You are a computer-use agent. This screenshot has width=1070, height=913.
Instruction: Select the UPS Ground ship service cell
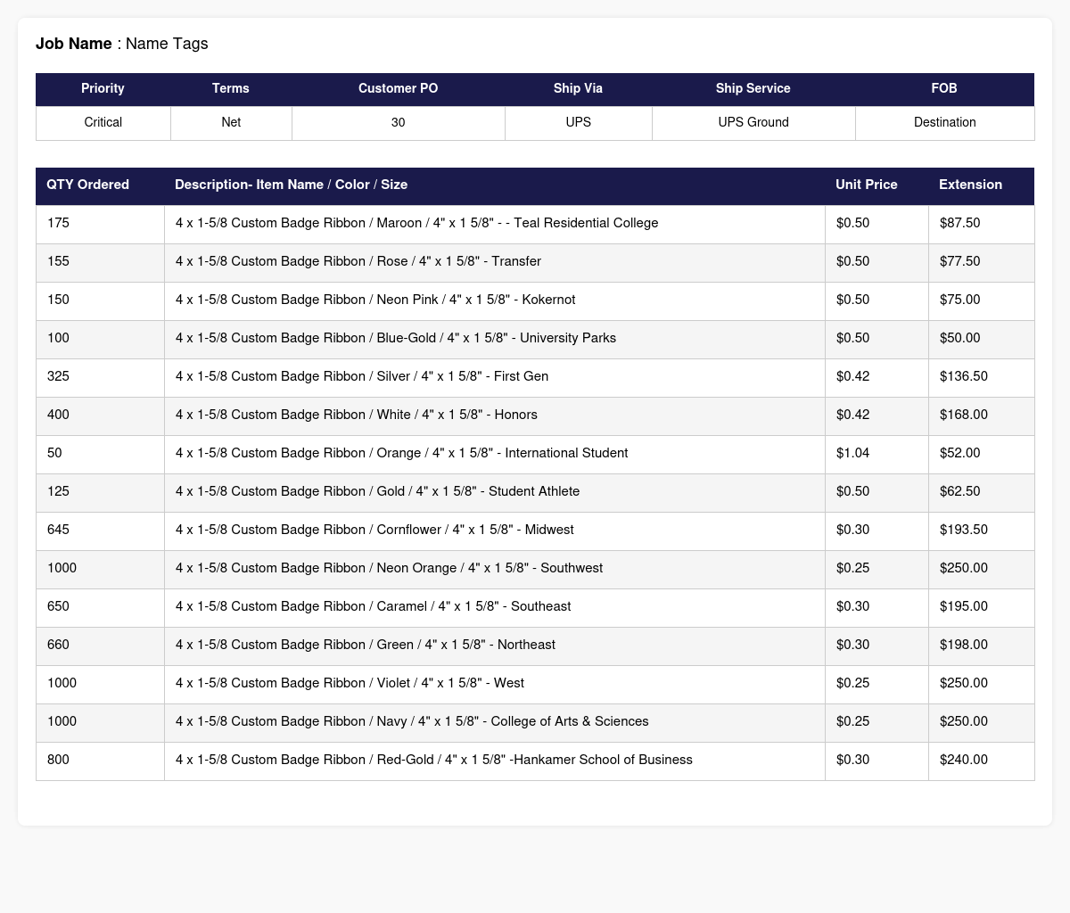(x=753, y=123)
